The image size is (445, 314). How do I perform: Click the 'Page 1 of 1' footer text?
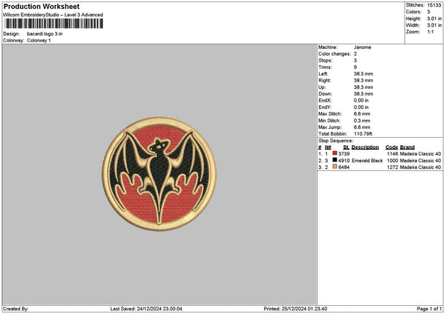(x=429, y=309)
